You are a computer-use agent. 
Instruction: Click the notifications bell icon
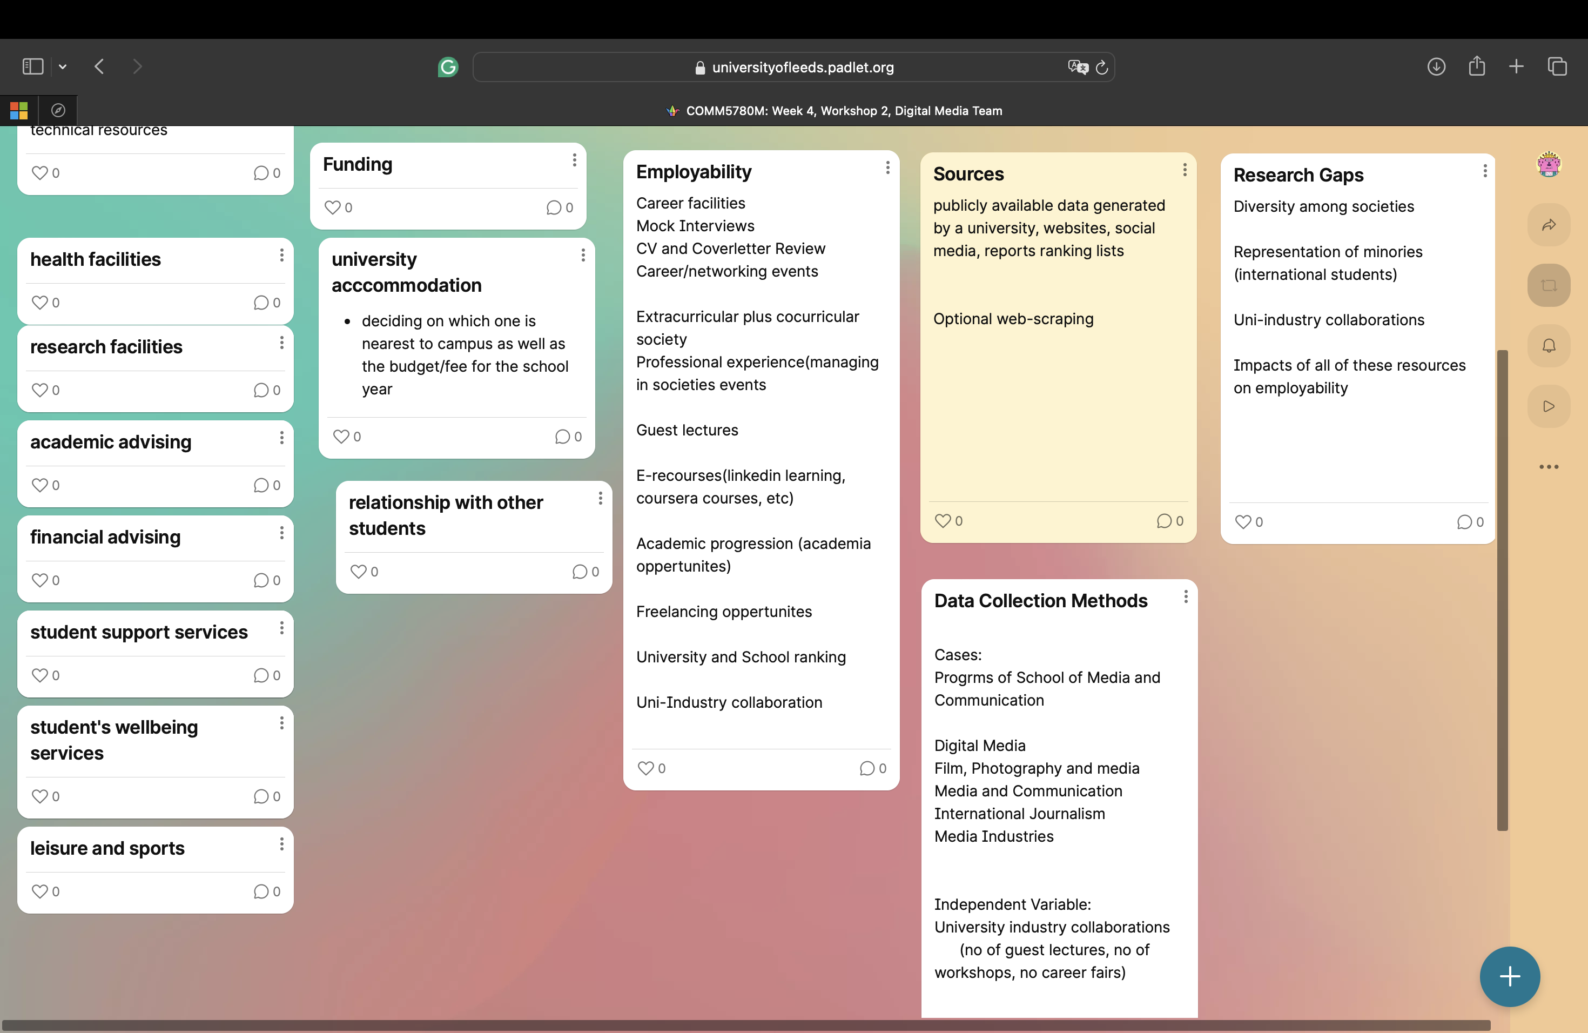(x=1549, y=346)
